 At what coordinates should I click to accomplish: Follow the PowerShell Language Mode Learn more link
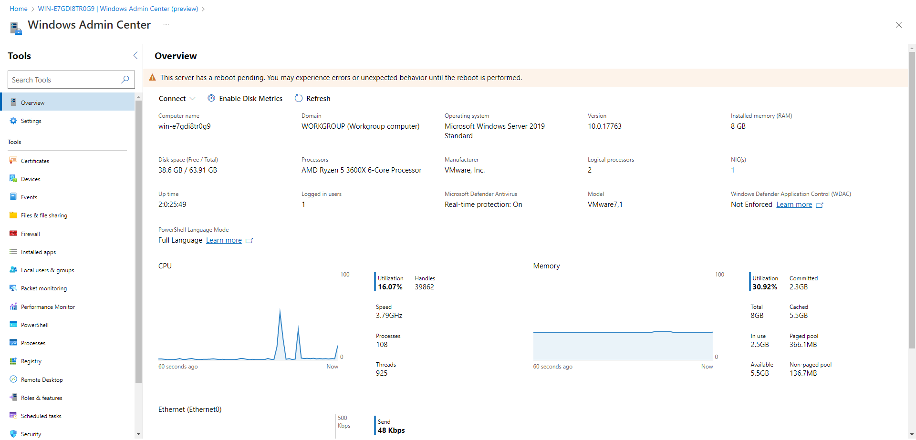click(x=224, y=240)
